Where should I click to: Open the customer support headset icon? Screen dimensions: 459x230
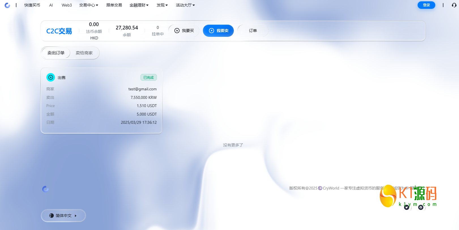tap(454, 5)
